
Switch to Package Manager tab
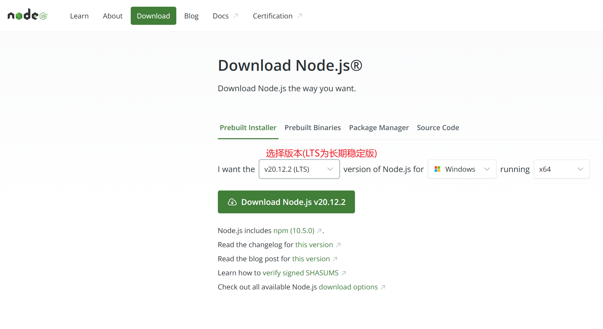[379, 128]
